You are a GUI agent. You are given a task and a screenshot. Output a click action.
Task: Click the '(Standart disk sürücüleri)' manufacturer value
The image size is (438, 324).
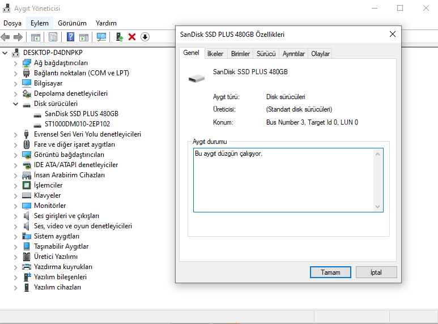coord(299,109)
